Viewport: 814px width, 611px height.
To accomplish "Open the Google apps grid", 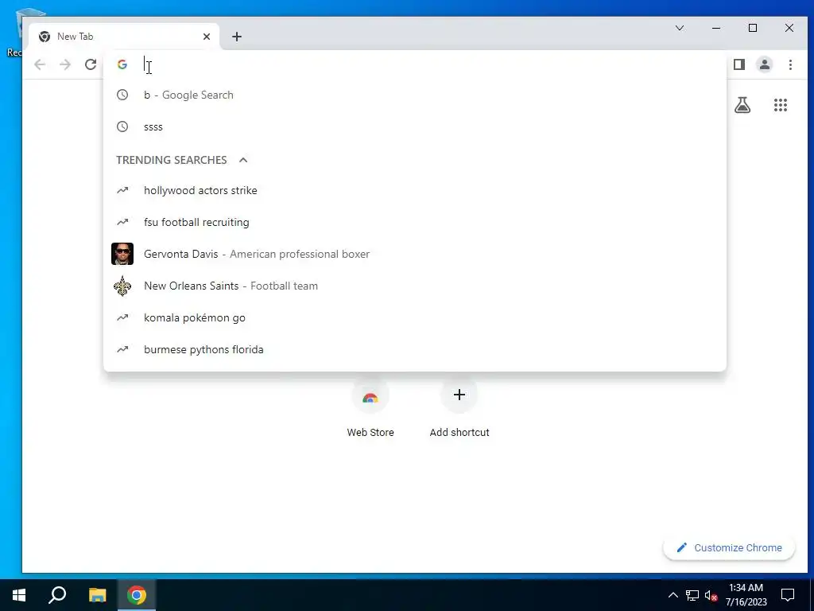I will [781, 105].
